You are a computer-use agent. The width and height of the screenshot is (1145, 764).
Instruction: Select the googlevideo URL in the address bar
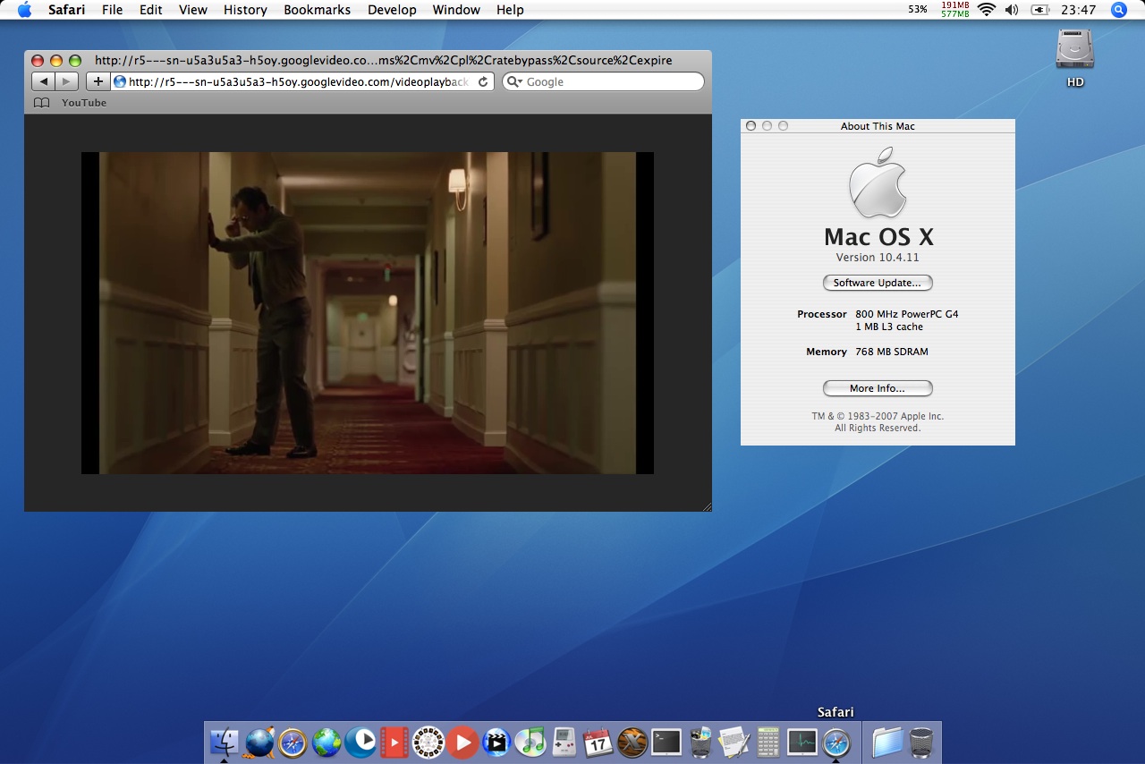coord(303,81)
